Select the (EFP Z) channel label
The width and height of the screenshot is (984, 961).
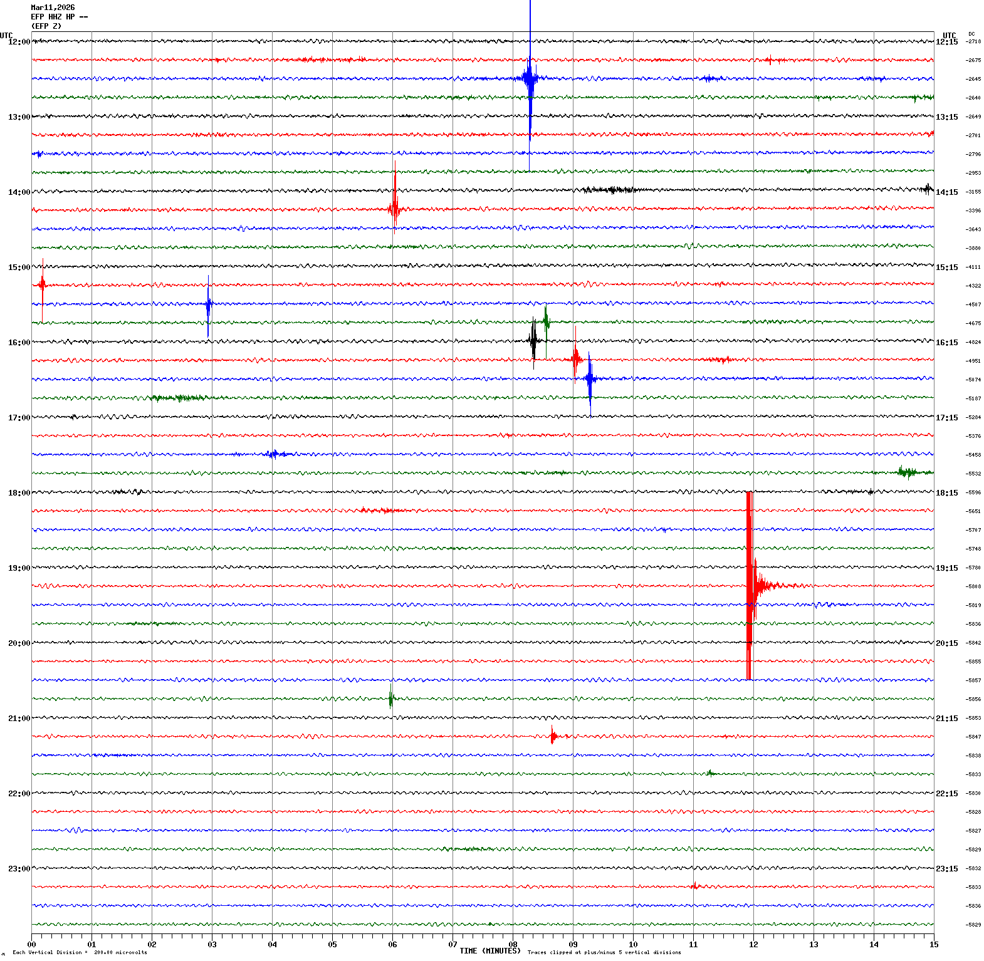coord(46,26)
